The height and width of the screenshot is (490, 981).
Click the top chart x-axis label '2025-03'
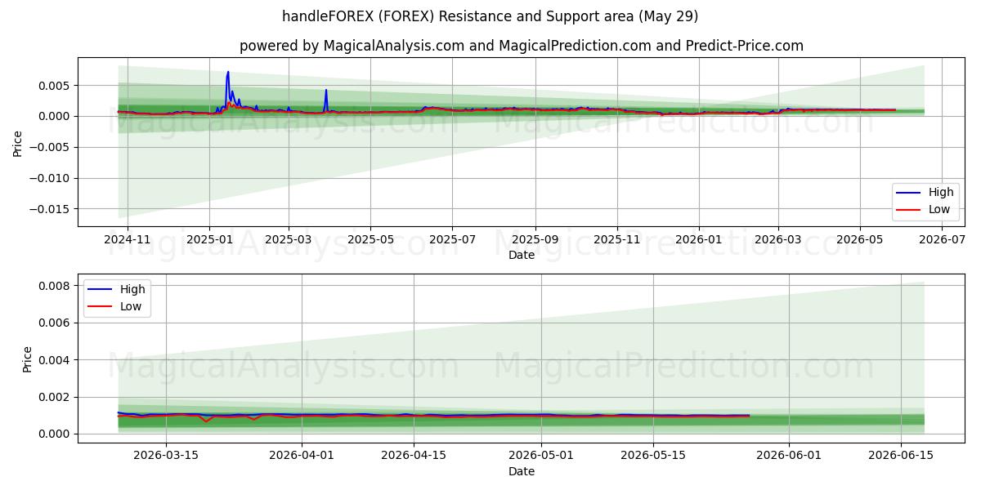289,241
